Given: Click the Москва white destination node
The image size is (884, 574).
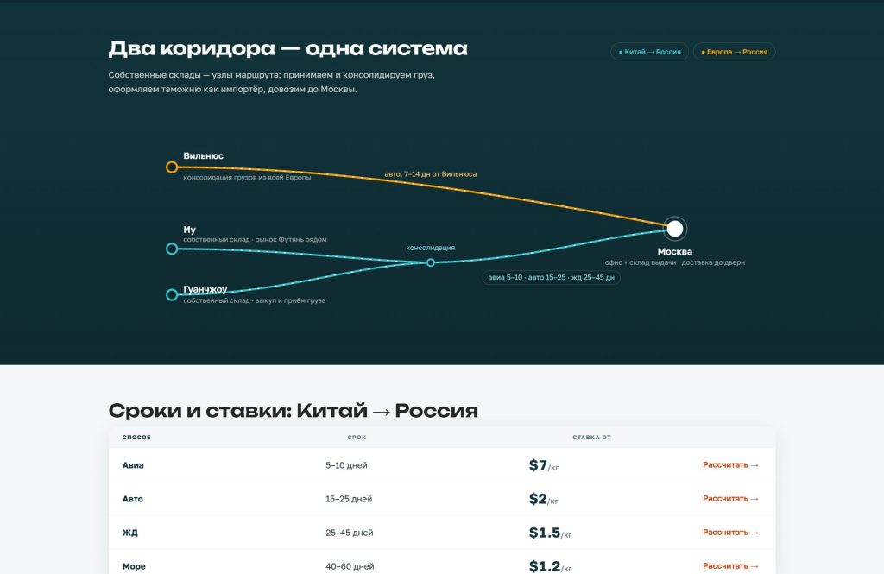Looking at the screenshot, I should (675, 229).
